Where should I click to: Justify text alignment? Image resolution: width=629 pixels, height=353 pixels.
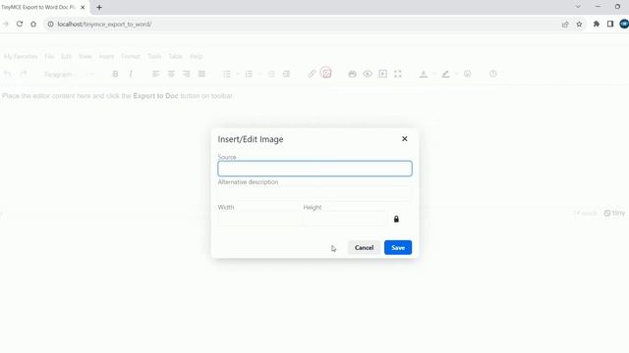pos(201,75)
